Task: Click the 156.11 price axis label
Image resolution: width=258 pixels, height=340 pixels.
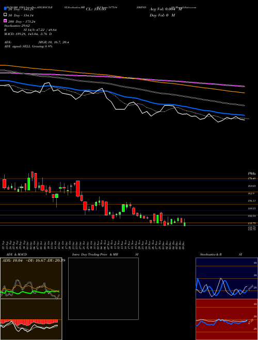Action: point(252,201)
